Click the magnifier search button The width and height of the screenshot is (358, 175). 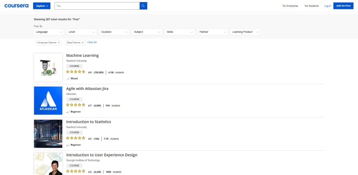coord(143,6)
